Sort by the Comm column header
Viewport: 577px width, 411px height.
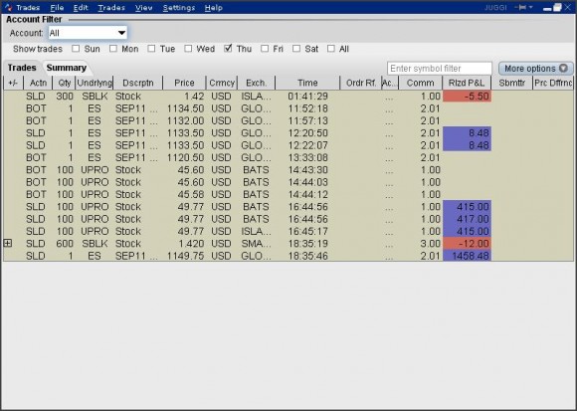tap(420, 84)
